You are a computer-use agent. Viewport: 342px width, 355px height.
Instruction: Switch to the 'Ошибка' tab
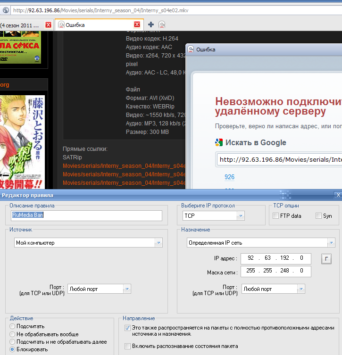coord(99,25)
